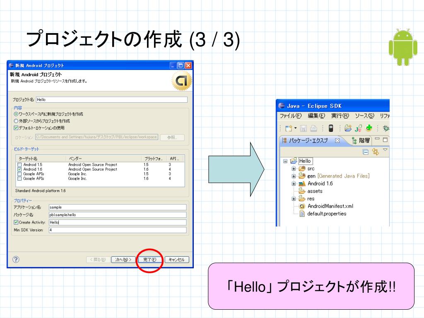Open the Android AVD Manager phone icon

coord(331,128)
